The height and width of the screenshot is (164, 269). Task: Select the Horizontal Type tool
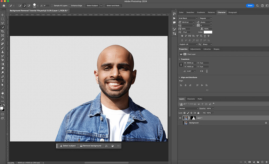click(x=3, y=81)
